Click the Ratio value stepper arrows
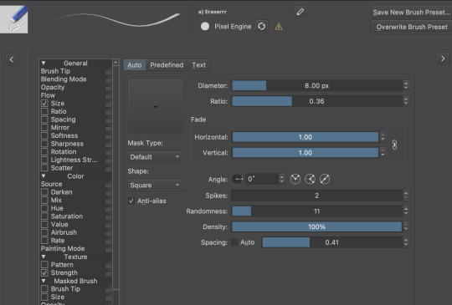Screen dimensions: 452x305 click(x=406, y=101)
